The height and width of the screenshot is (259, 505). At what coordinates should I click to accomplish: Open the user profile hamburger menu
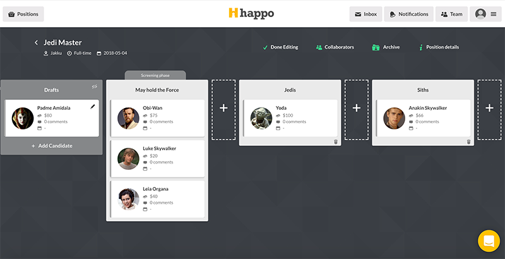485,14
